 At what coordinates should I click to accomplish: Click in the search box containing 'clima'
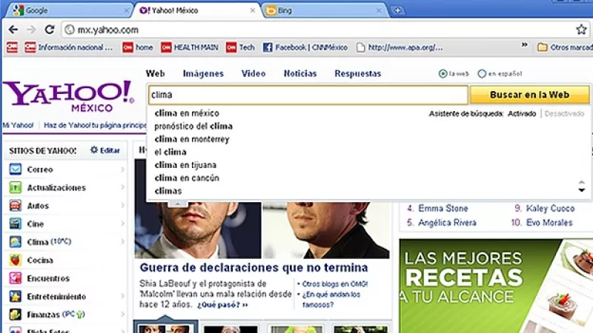[x=308, y=95]
